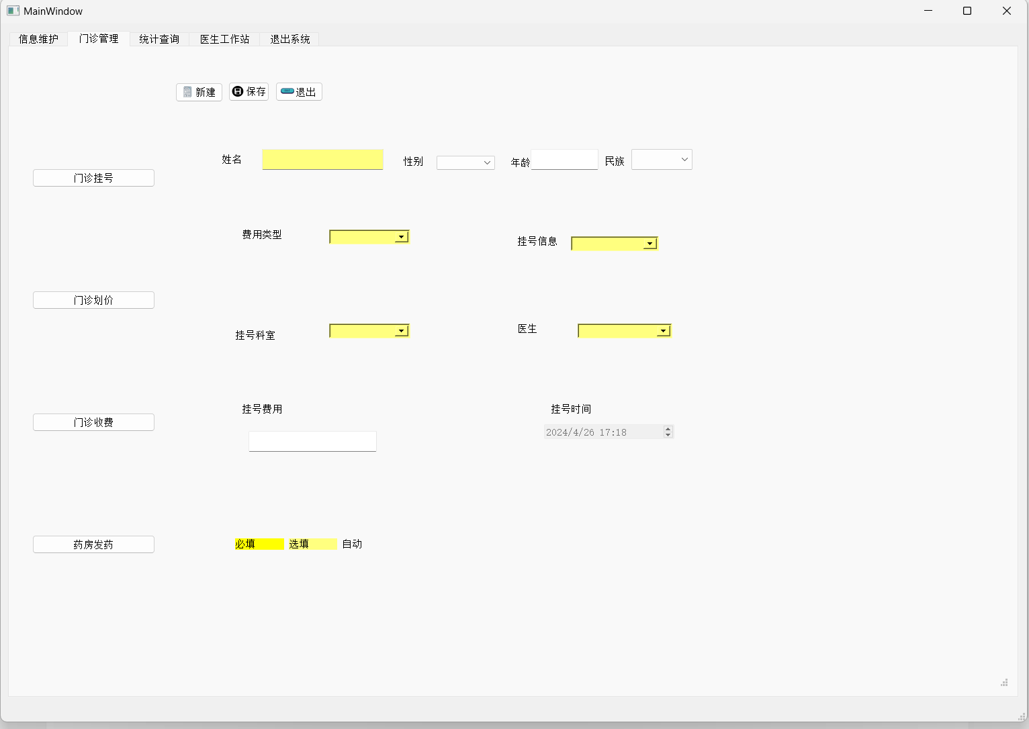Click the yellow 必填 legend swatch
The height and width of the screenshot is (729, 1029).
[x=259, y=544]
